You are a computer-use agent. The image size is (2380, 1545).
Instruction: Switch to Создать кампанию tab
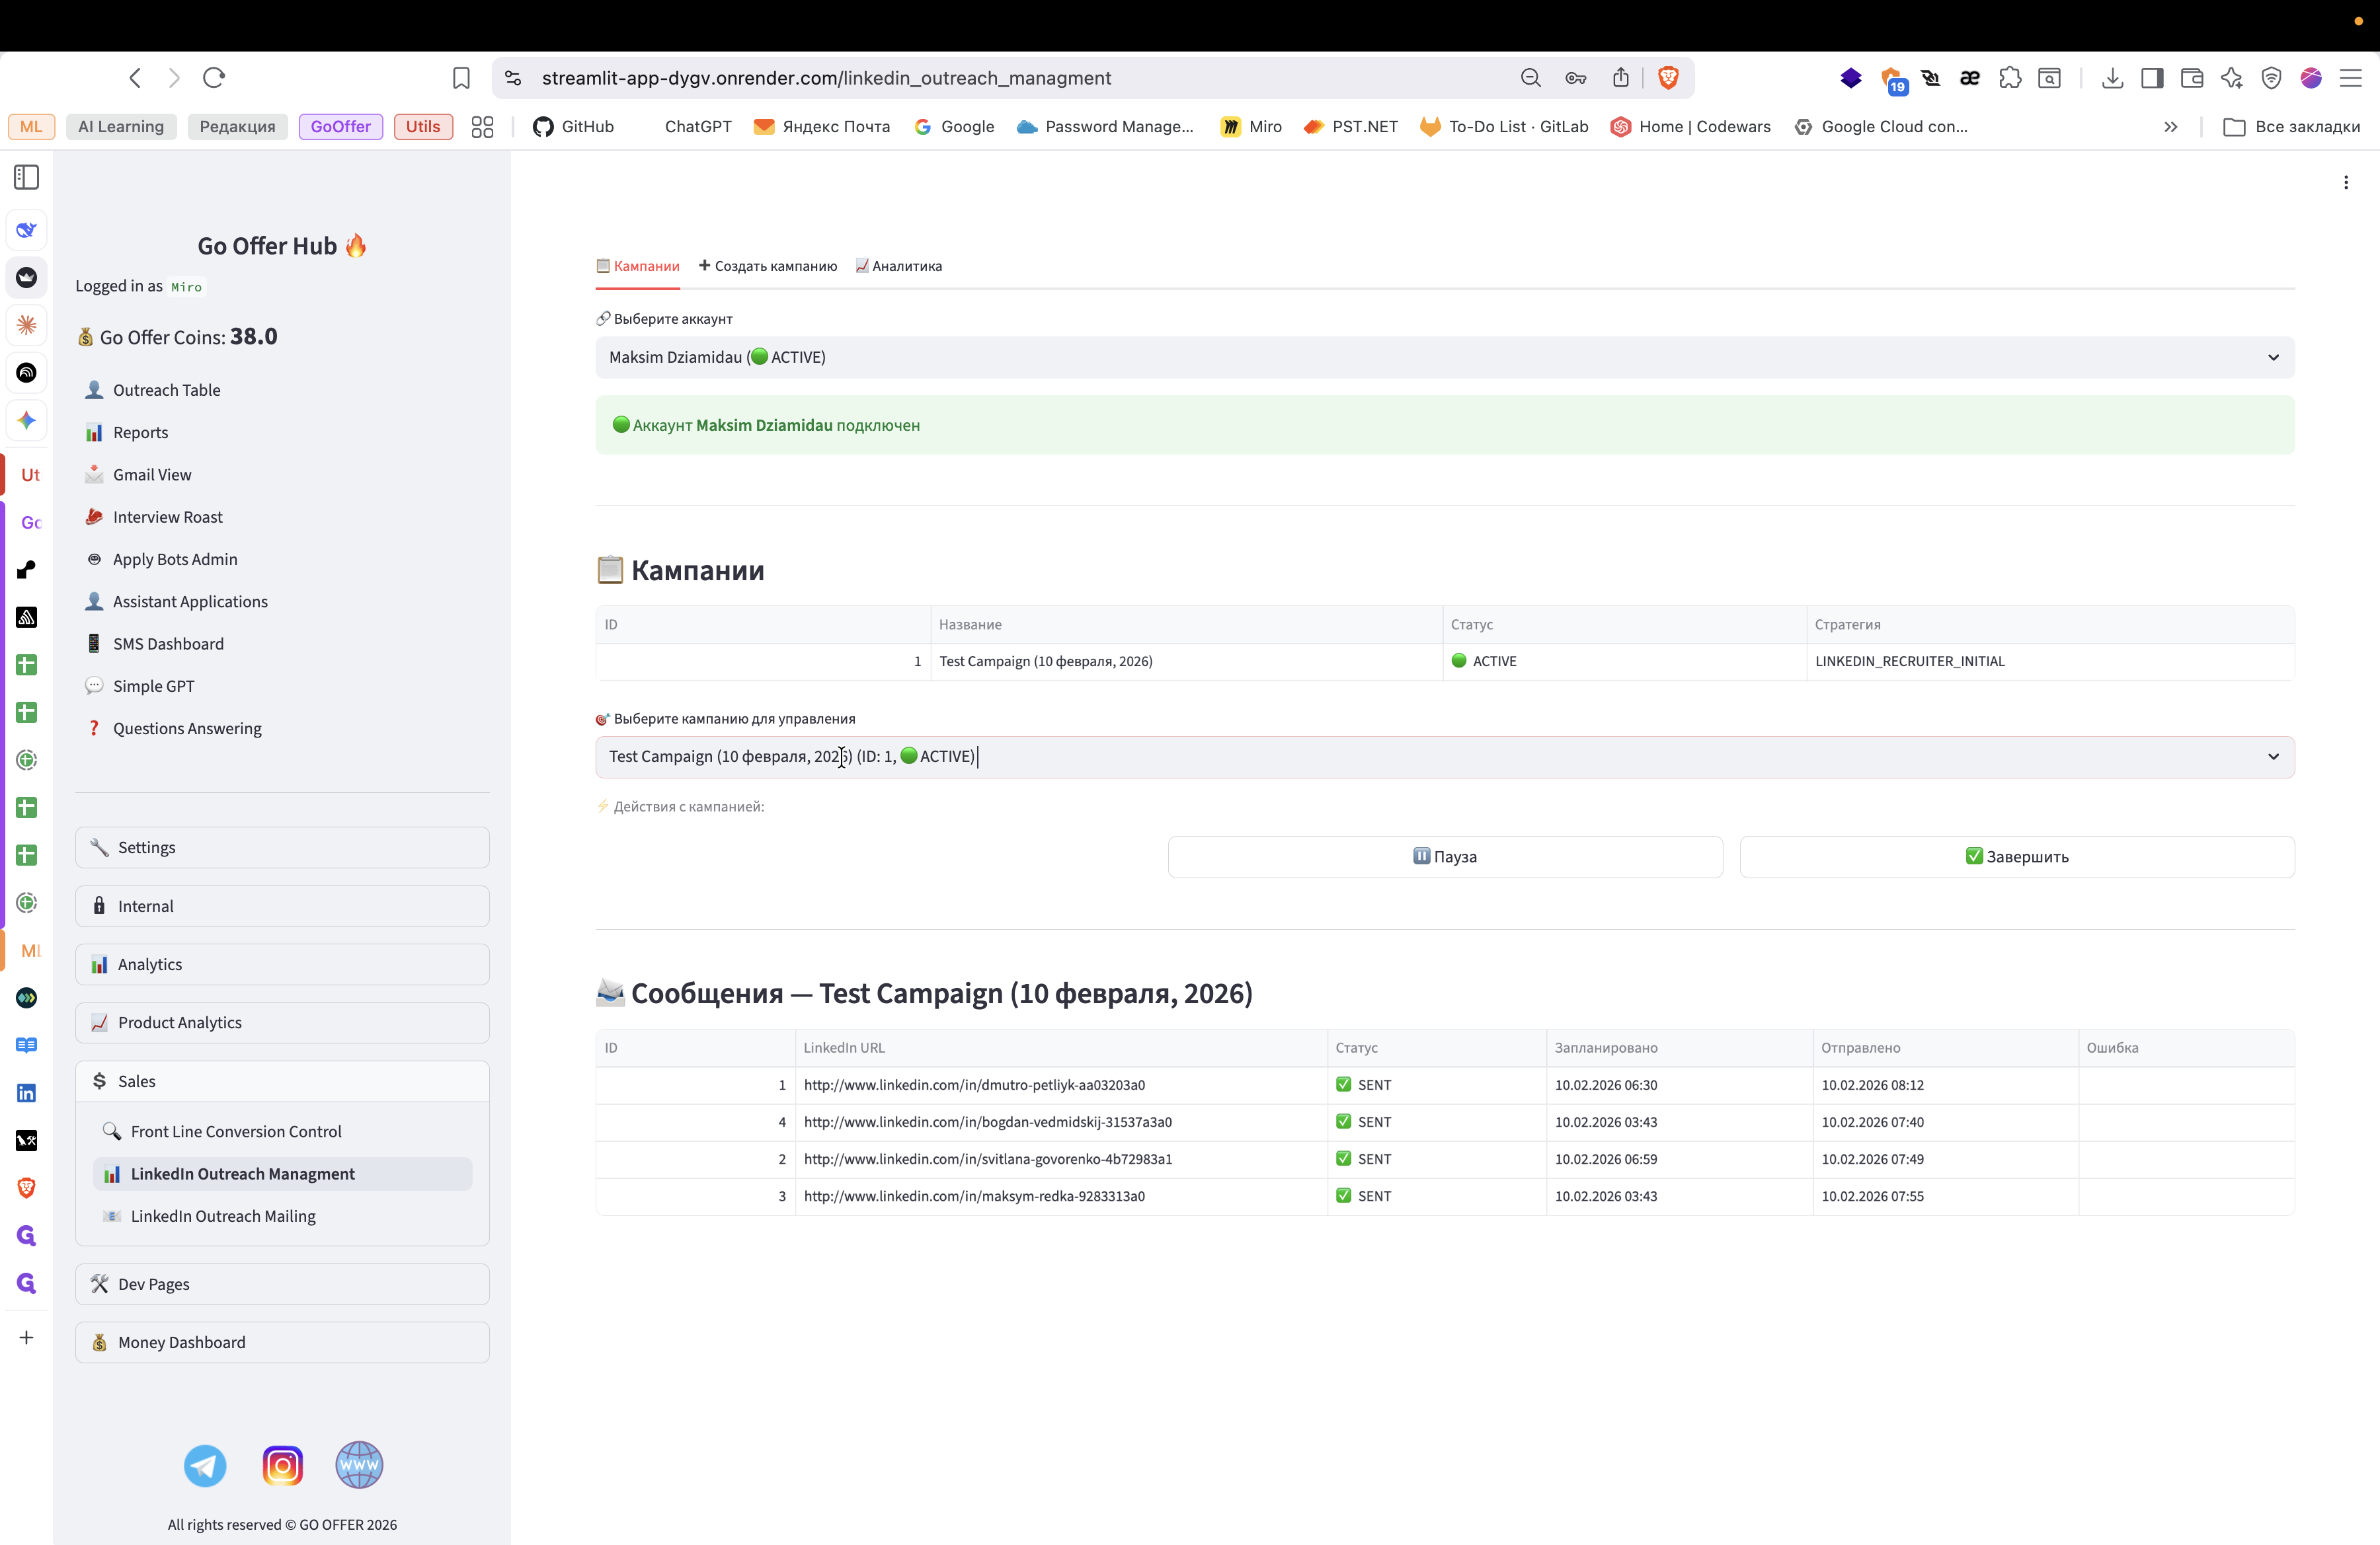point(768,266)
